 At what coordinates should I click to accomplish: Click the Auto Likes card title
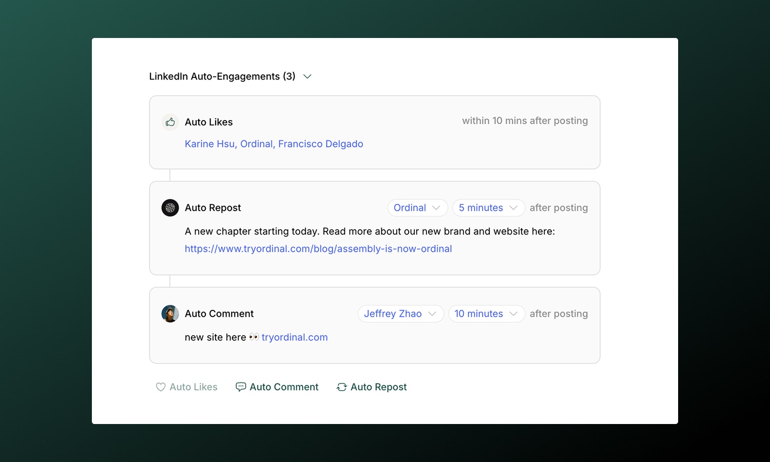point(209,122)
